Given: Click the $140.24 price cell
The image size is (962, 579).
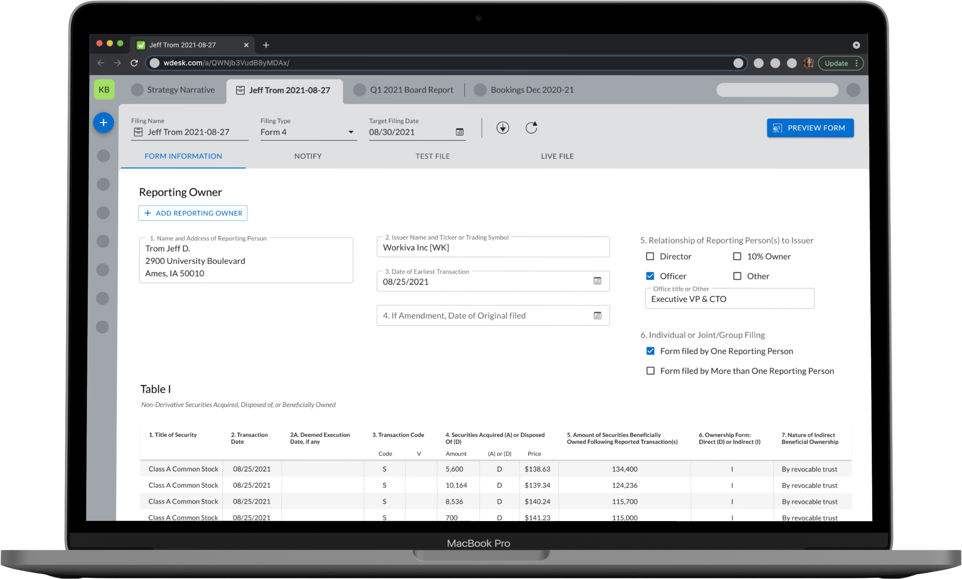Looking at the screenshot, I should (537, 501).
